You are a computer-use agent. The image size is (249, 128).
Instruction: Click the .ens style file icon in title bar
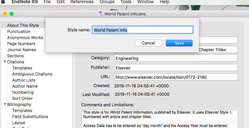click(100, 14)
